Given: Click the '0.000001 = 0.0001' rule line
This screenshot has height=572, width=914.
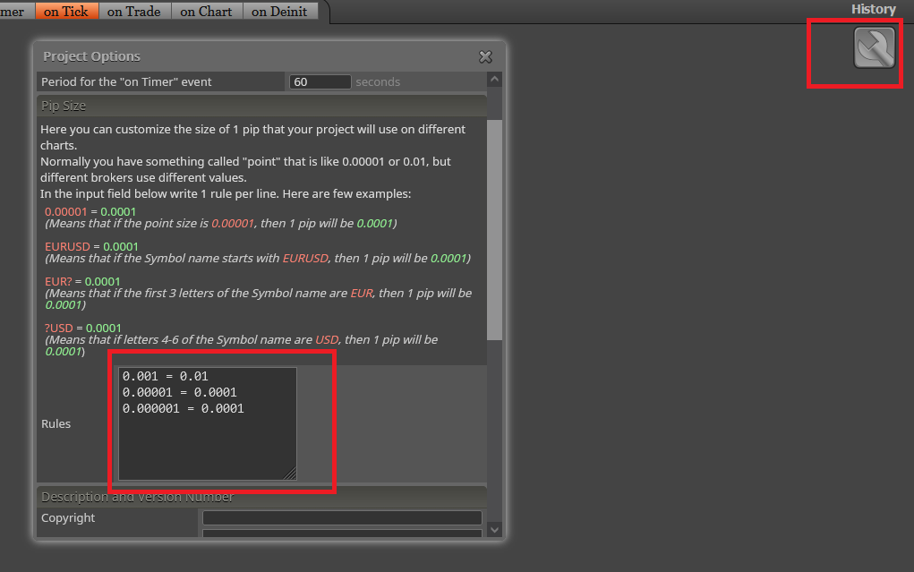Looking at the screenshot, I should point(183,409).
